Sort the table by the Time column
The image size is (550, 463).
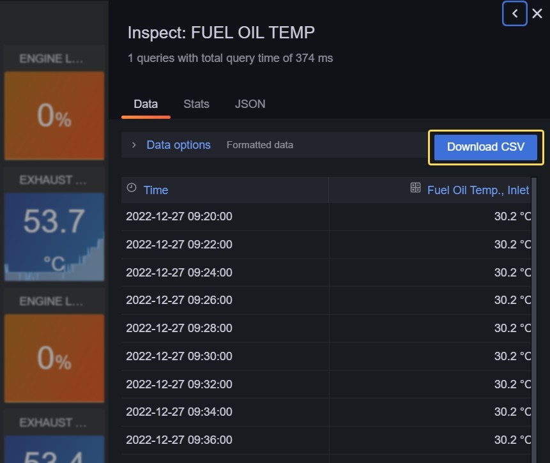pos(156,190)
